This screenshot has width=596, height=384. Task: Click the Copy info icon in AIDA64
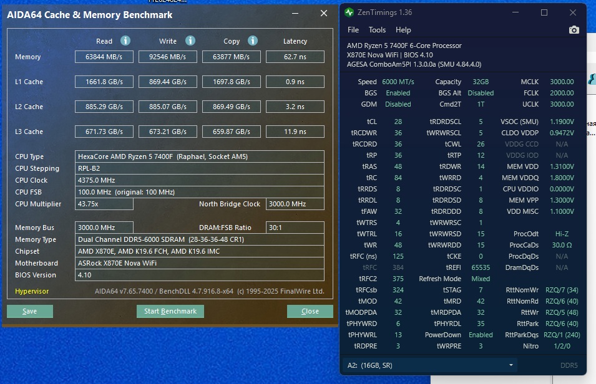tap(253, 41)
